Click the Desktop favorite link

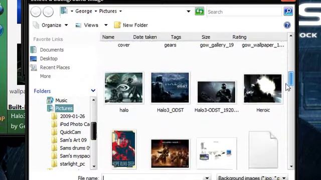[x=49, y=58]
